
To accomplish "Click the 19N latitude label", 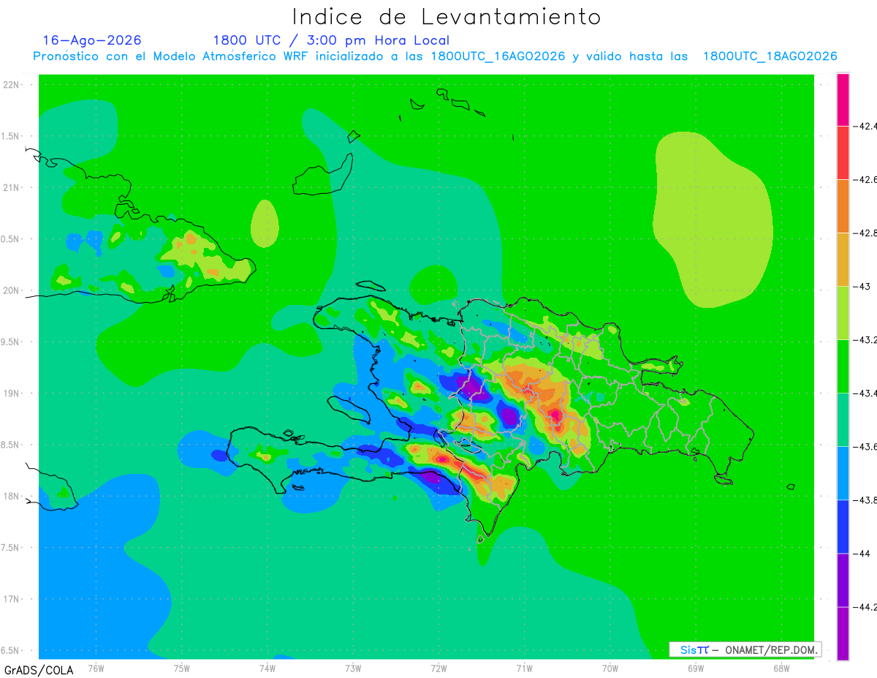I will (12, 393).
